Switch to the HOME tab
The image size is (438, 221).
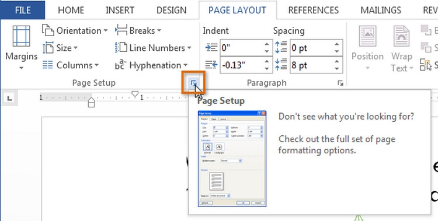pyautogui.click(x=71, y=10)
